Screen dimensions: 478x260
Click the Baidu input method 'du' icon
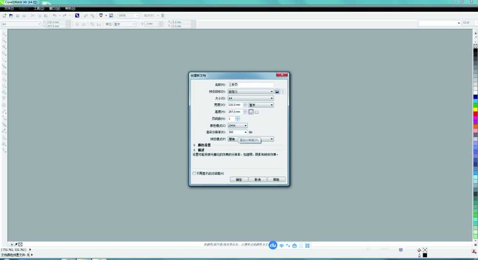(273, 245)
